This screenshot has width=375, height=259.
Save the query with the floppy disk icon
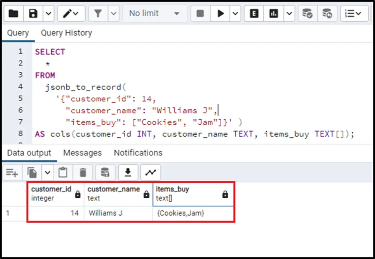point(33,14)
